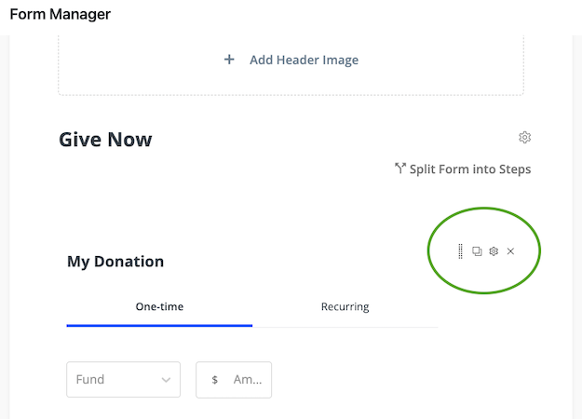
Task: Select Split Form into Steps
Action: click(469, 169)
